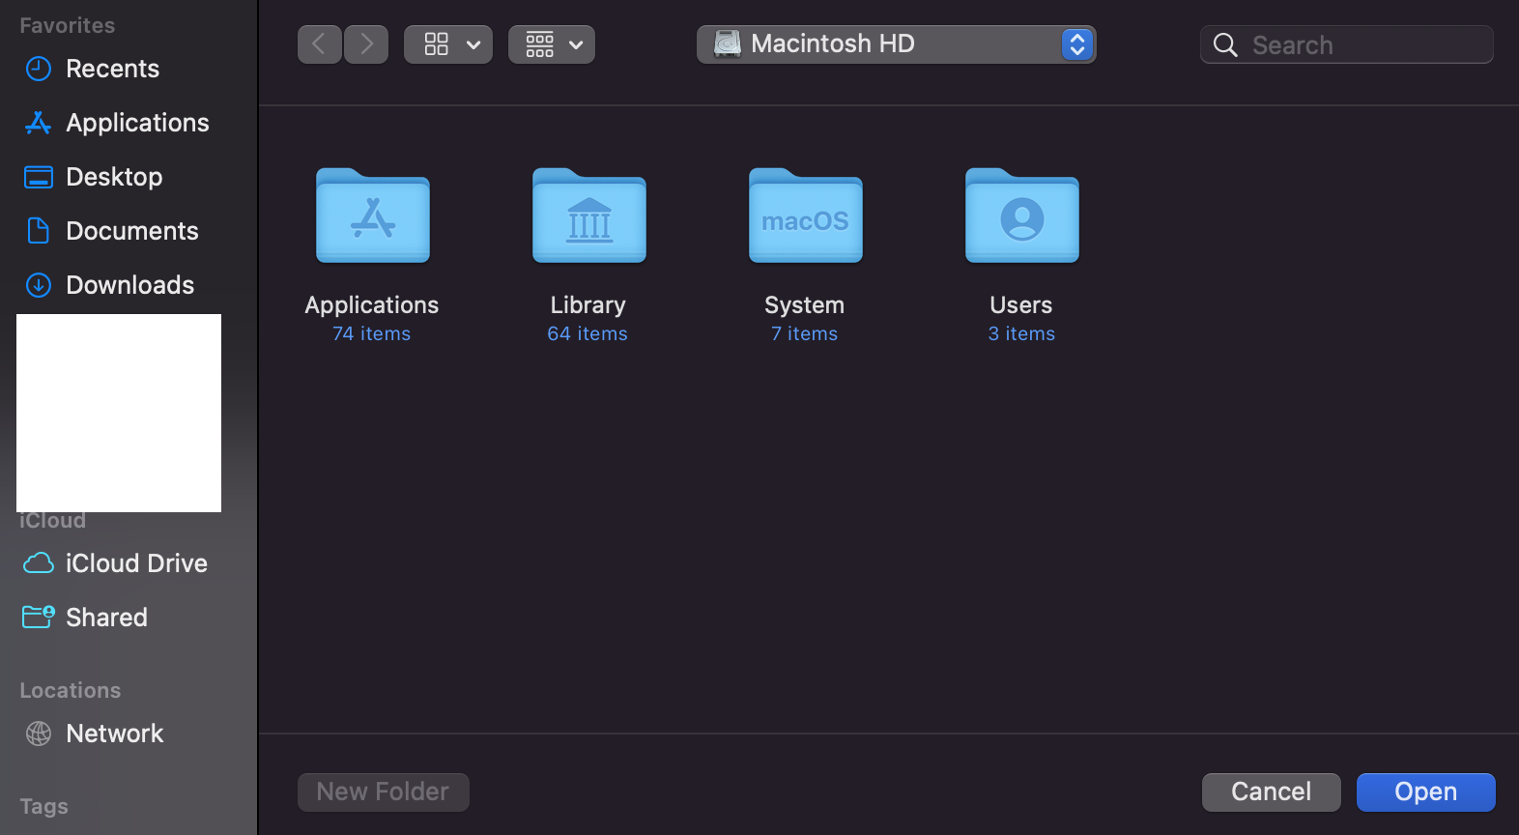
Task: Go forward with the right arrow
Action: pyautogui.click(x=366, y=44)
